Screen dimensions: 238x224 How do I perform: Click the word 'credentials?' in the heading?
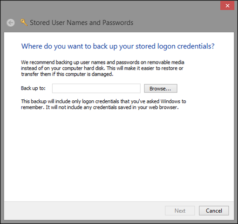coord(196,46)
